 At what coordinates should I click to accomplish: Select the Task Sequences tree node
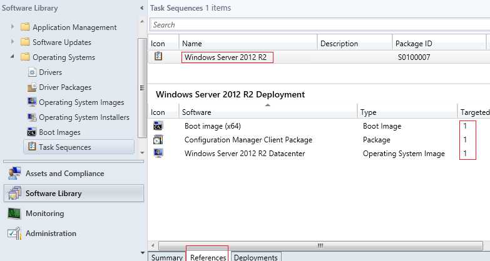(64, 147)
